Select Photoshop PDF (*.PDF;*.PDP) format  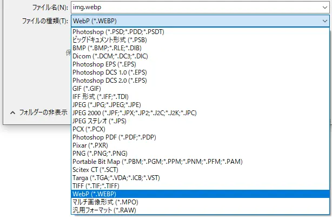point(200,137)
